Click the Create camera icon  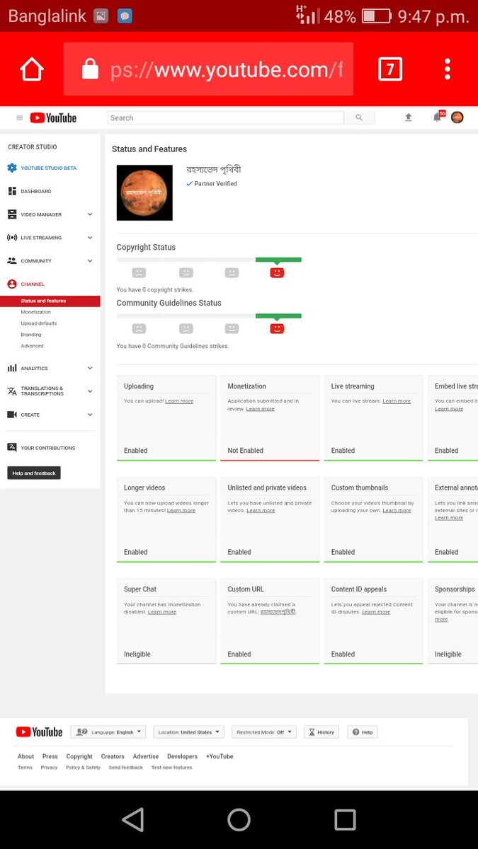pyautogui.click(x=12, y=415)
